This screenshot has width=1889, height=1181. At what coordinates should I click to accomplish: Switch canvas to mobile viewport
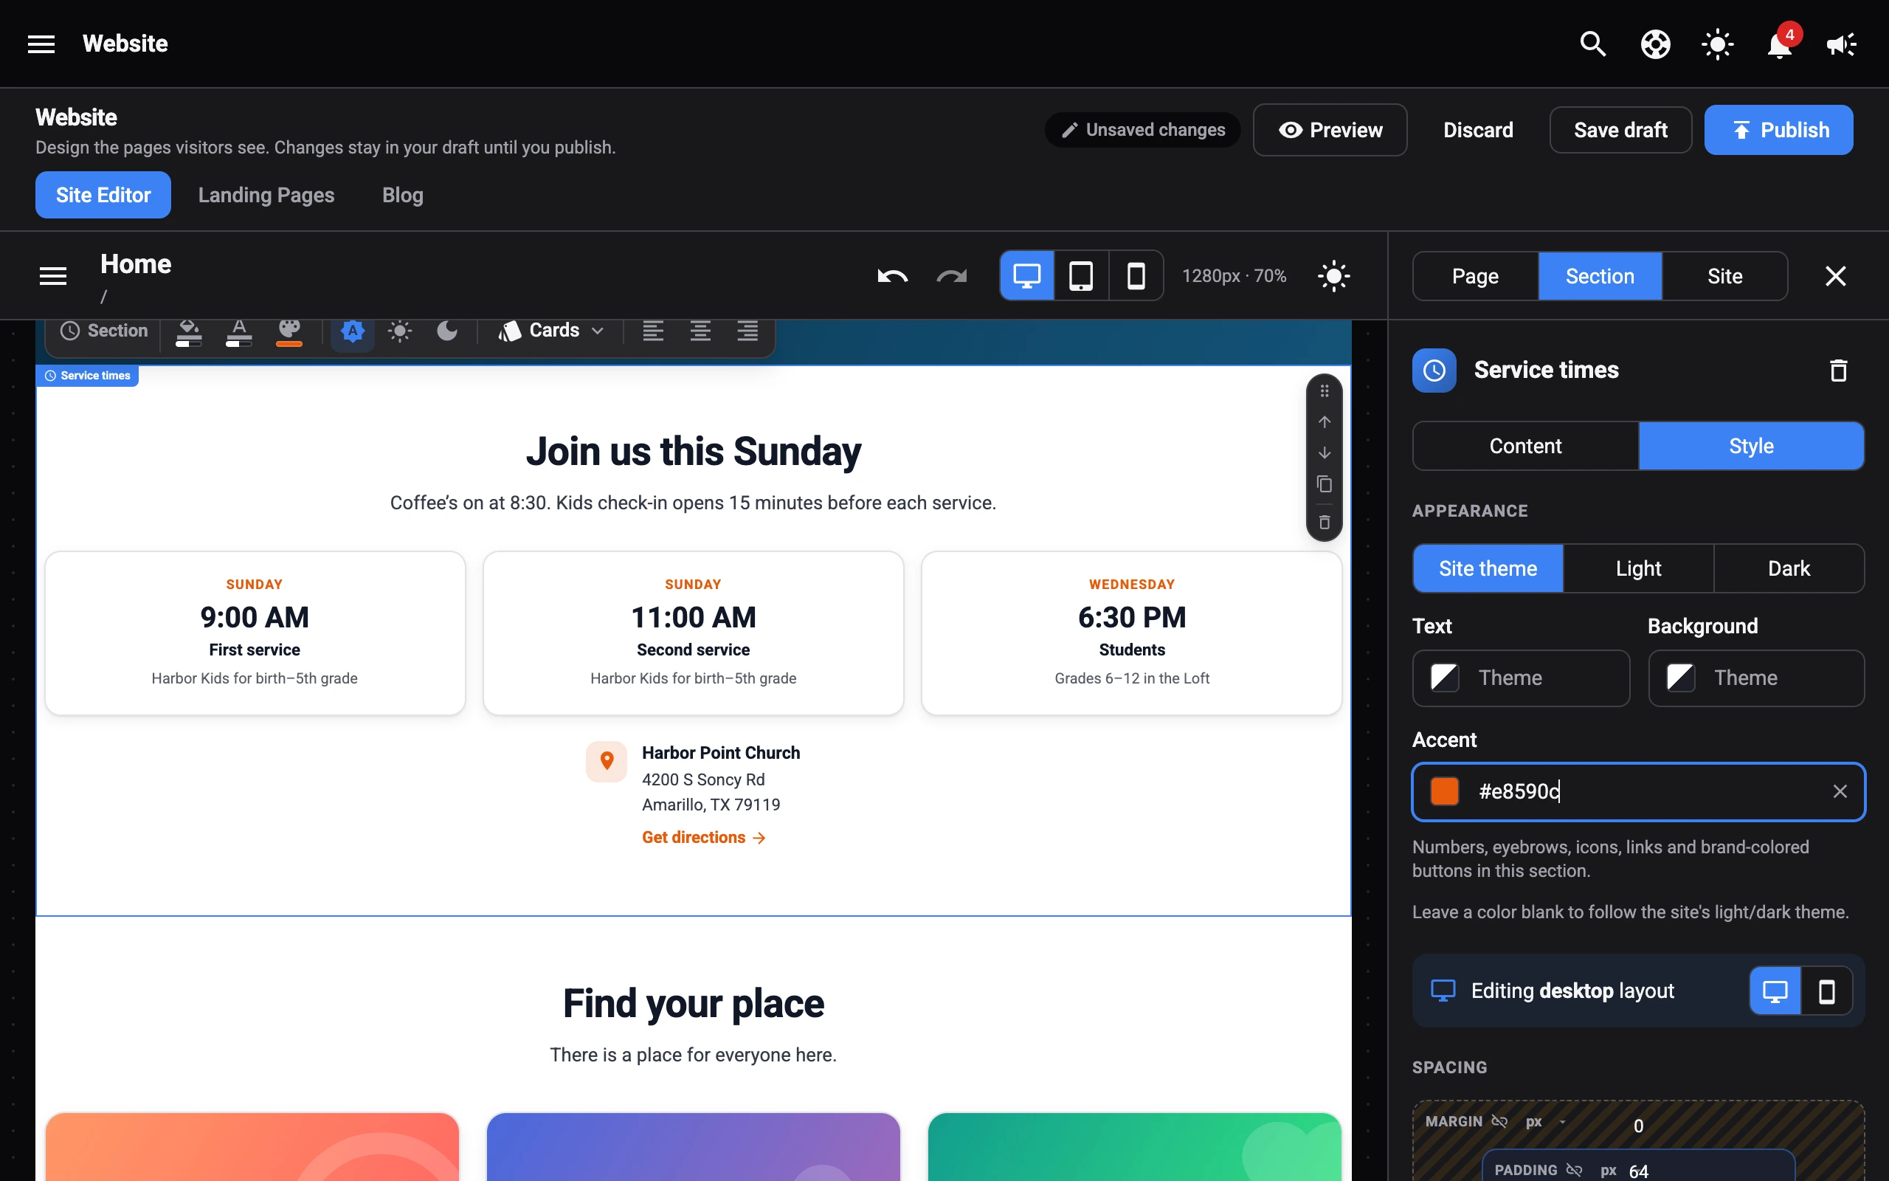click(x=1136, y=276)
